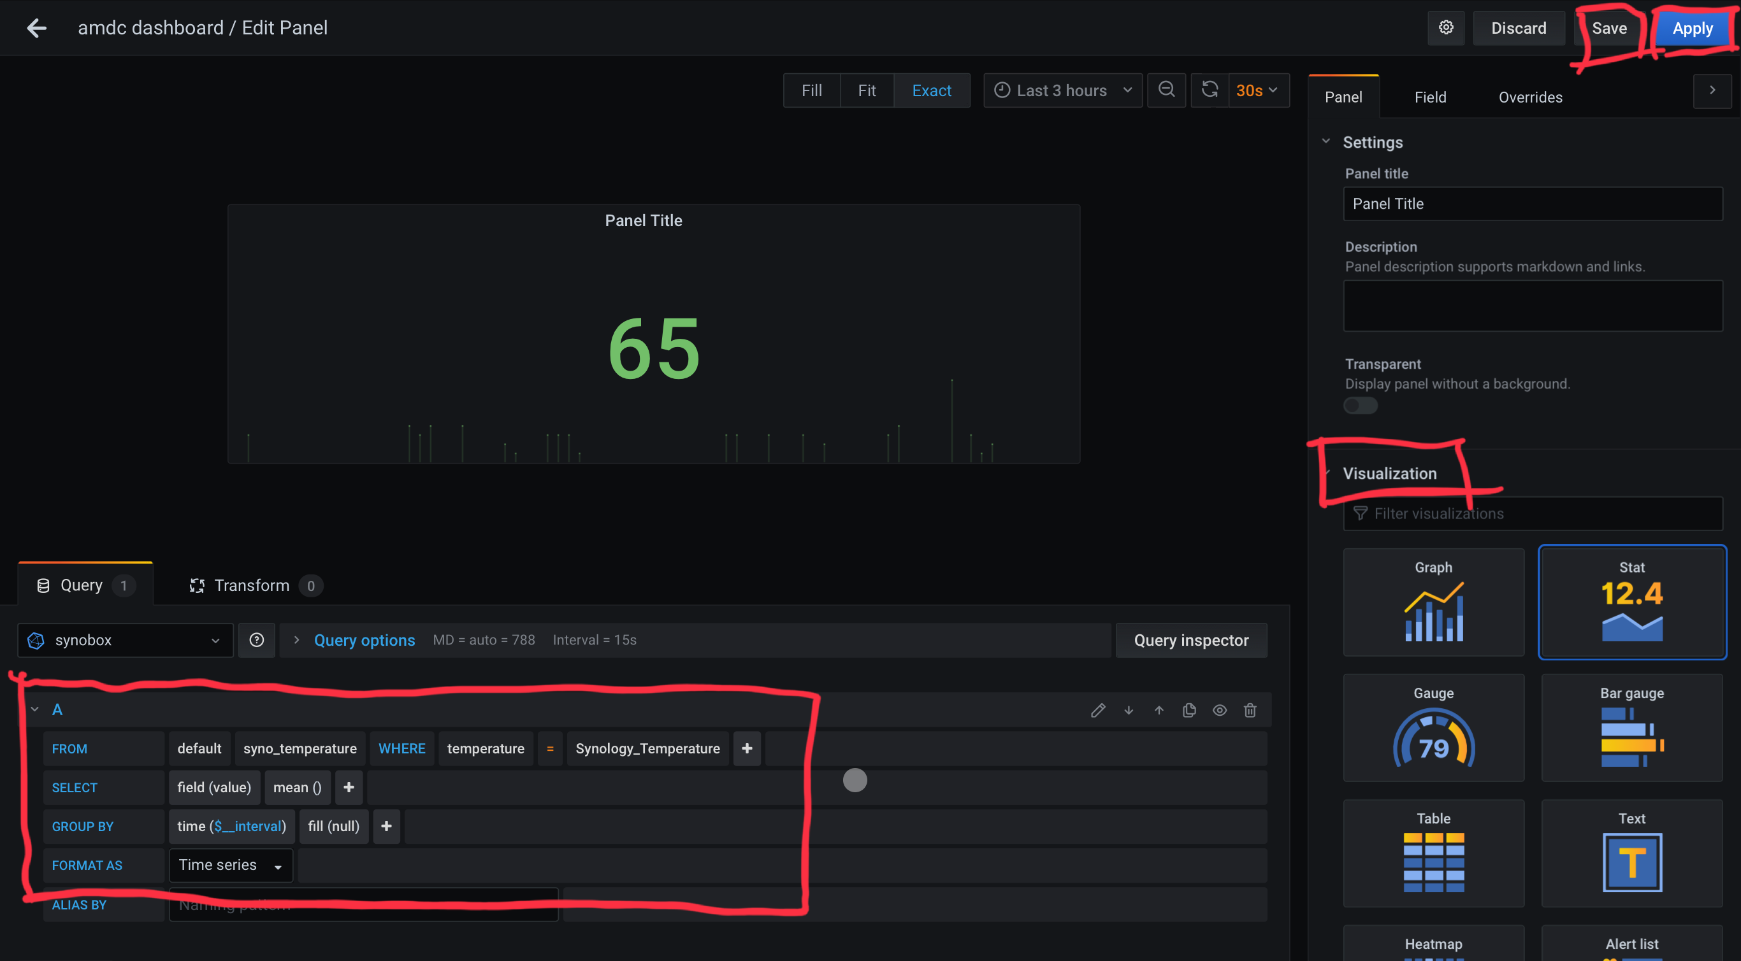The width and height of the screenshot is (1741, 961).
Task: Click the Description text area
Action: pyautogui.click(x=1533, y=305)
